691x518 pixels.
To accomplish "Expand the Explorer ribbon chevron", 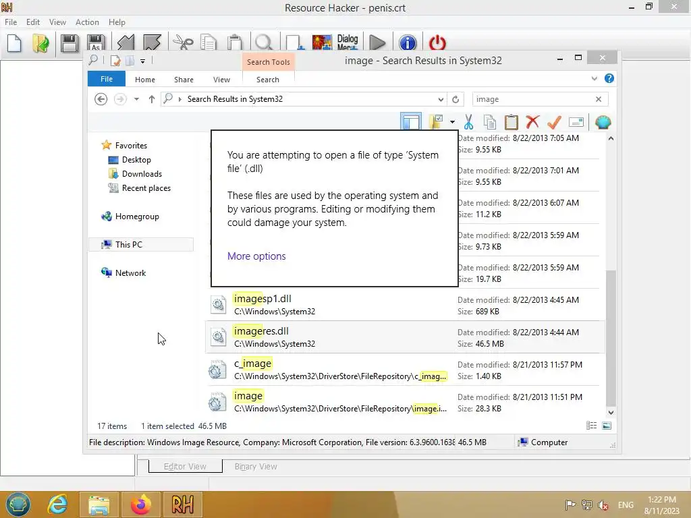I will 594,78.
